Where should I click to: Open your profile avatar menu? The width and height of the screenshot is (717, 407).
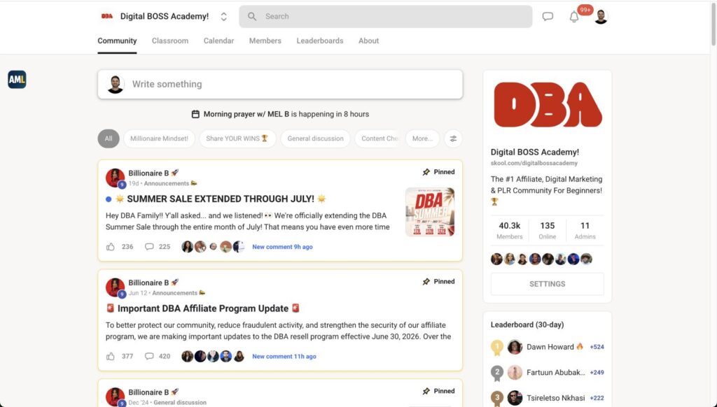pyautogui.click(x=601, y=17)
